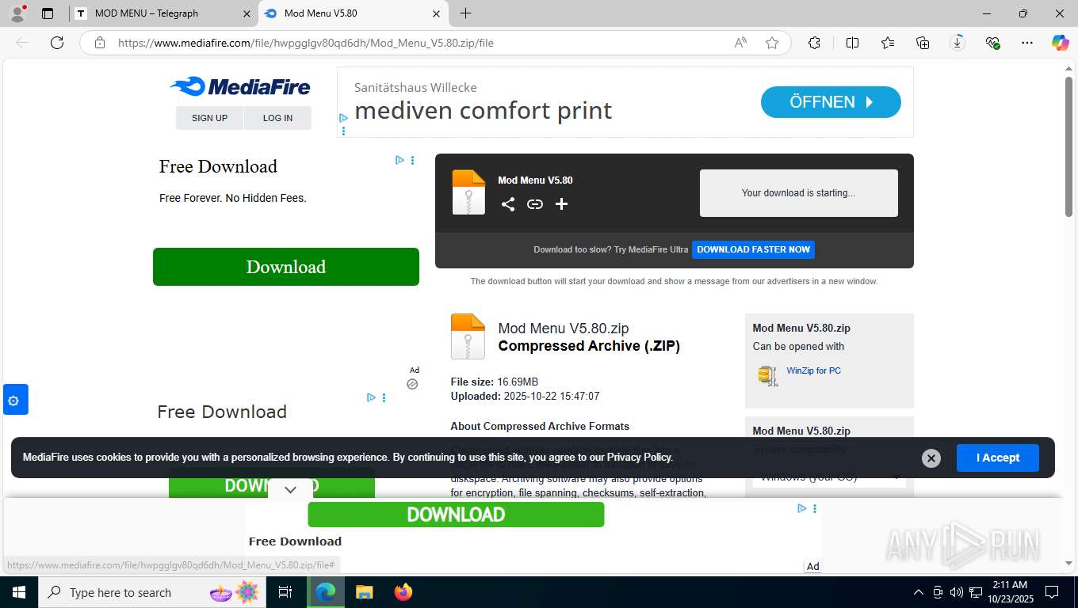
Task: Close the MOD MENU – Telegraph tab
Action: [247, 13]
